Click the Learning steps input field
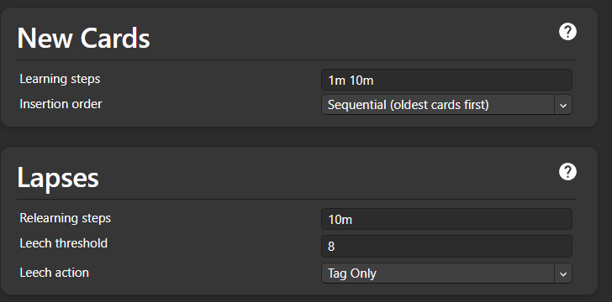 click(x=446, y=80)
